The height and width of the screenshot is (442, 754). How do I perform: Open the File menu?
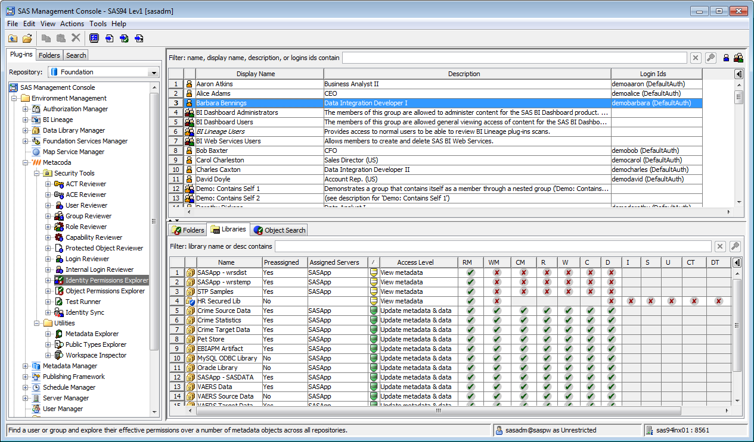(13, 24)
